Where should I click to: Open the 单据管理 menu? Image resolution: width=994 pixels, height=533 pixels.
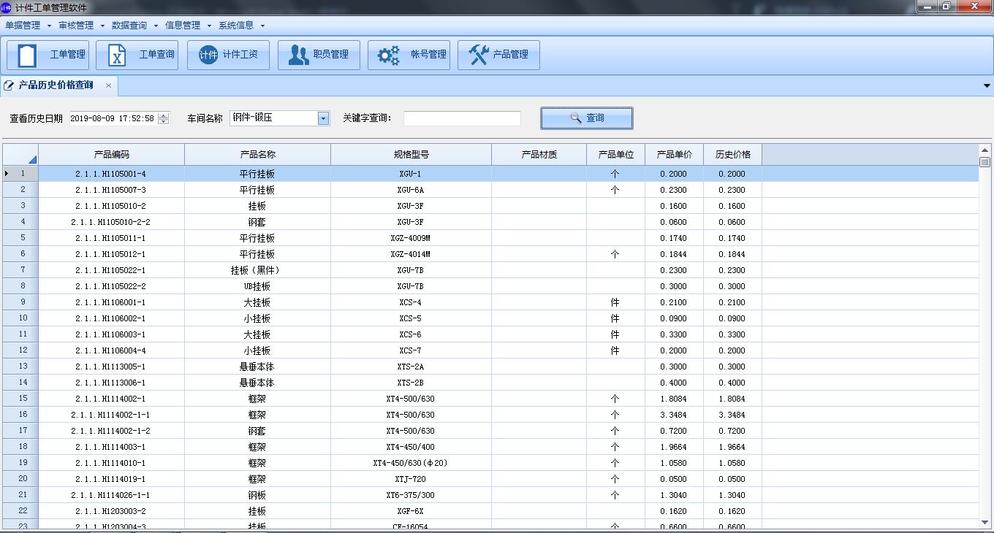coord(23,26)
